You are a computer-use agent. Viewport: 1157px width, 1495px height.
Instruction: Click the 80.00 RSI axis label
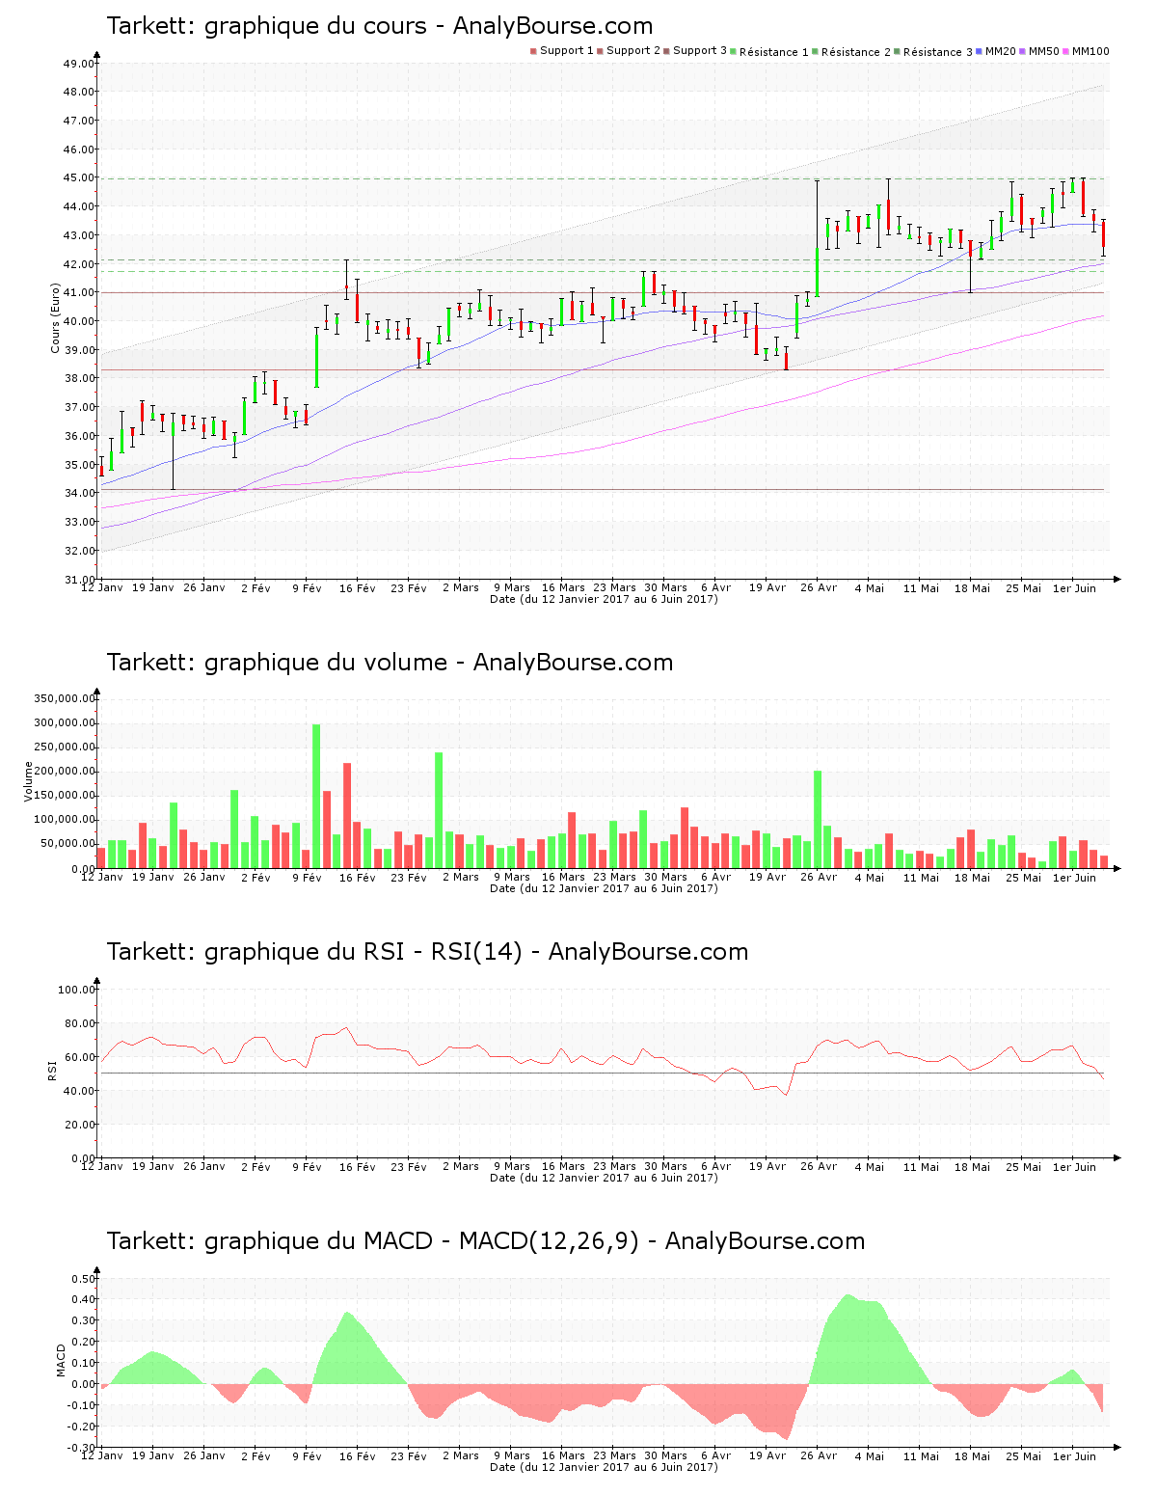(79, 1023)
